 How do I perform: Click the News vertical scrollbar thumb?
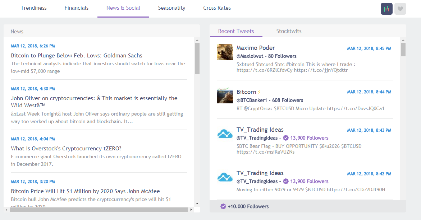click(x=197, y=59)
